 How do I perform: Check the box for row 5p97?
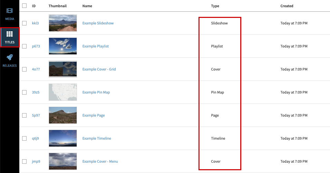pos(25,115)
